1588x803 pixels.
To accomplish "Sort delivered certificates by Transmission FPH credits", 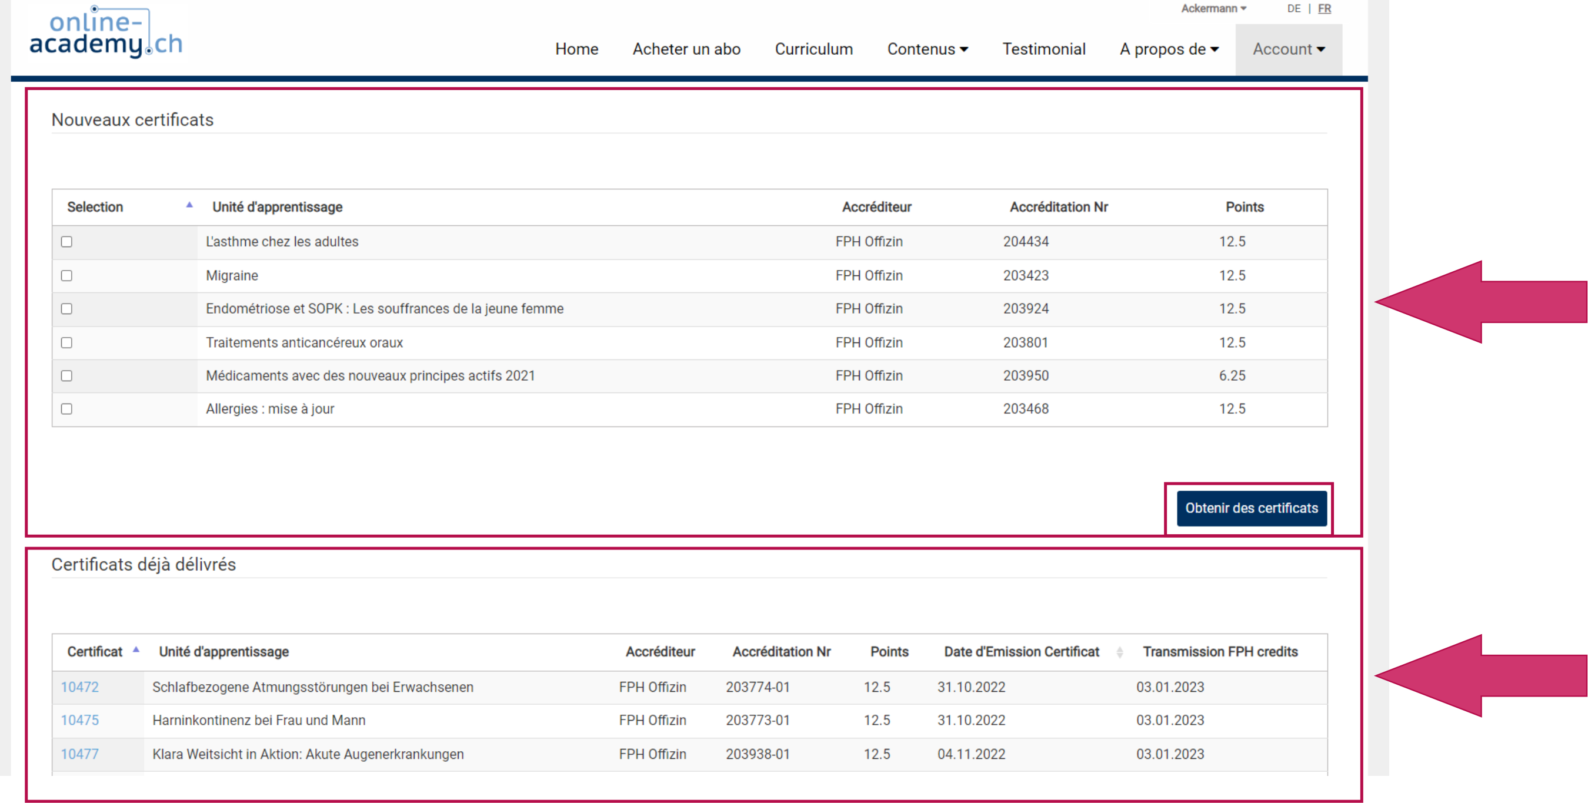I will click(1220, 652).
